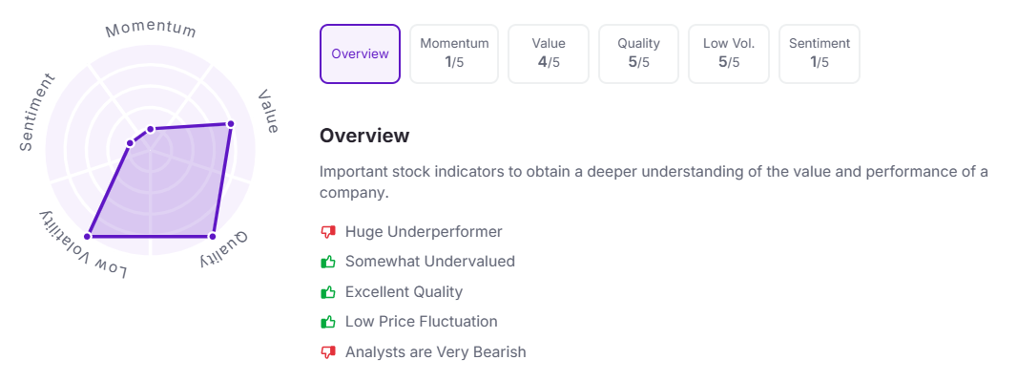The width and height of the screenshot is (1017, 381).
Task: Select the Low Vol. 5/5 tab
Action: coord(728,53)
